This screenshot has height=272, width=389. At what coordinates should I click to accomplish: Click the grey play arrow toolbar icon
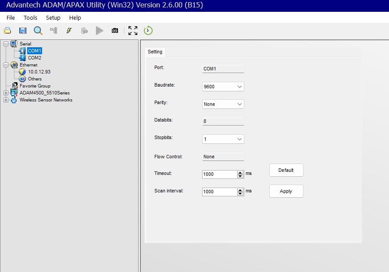click(x=100, y=31)
